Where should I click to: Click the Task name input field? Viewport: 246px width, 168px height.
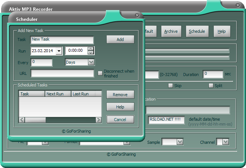pyautogui.click(x=62, y=40)
